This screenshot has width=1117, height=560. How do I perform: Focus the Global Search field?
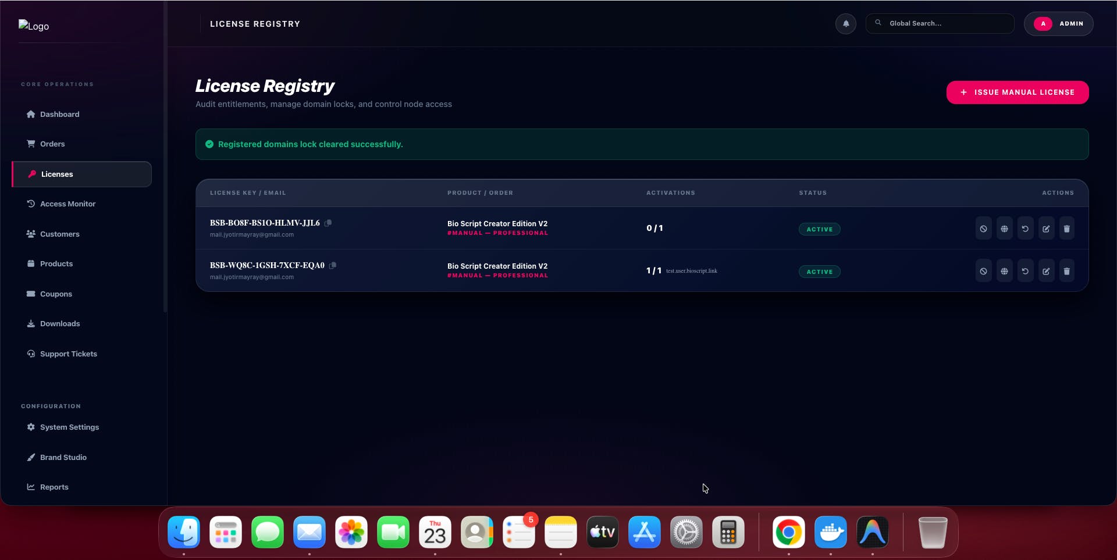(x=940, y=23)
